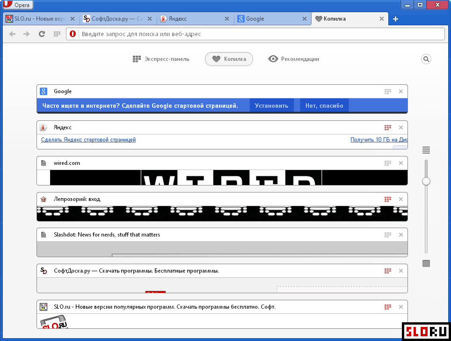Open the Яндекс stash entry title
The image size is (451, 341).
pos(62,127)
